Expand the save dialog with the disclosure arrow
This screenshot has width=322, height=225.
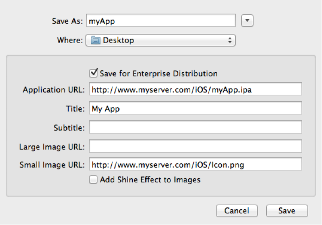(248, 21)
